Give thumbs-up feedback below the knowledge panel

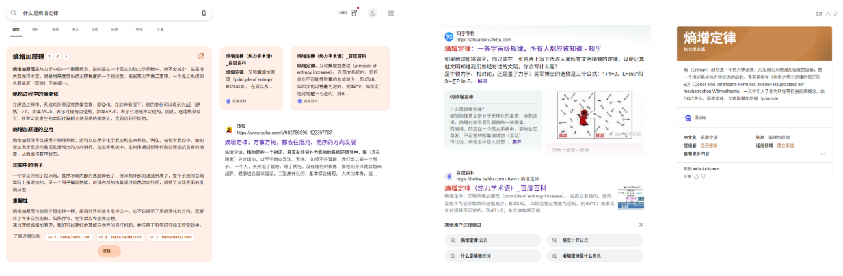(696, 176)
